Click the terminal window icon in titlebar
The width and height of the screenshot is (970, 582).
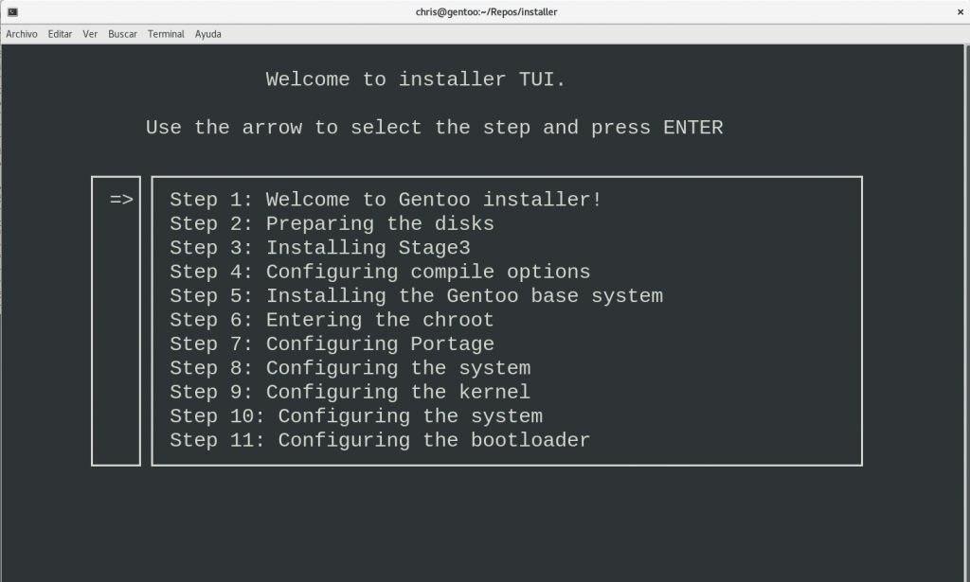12,11
